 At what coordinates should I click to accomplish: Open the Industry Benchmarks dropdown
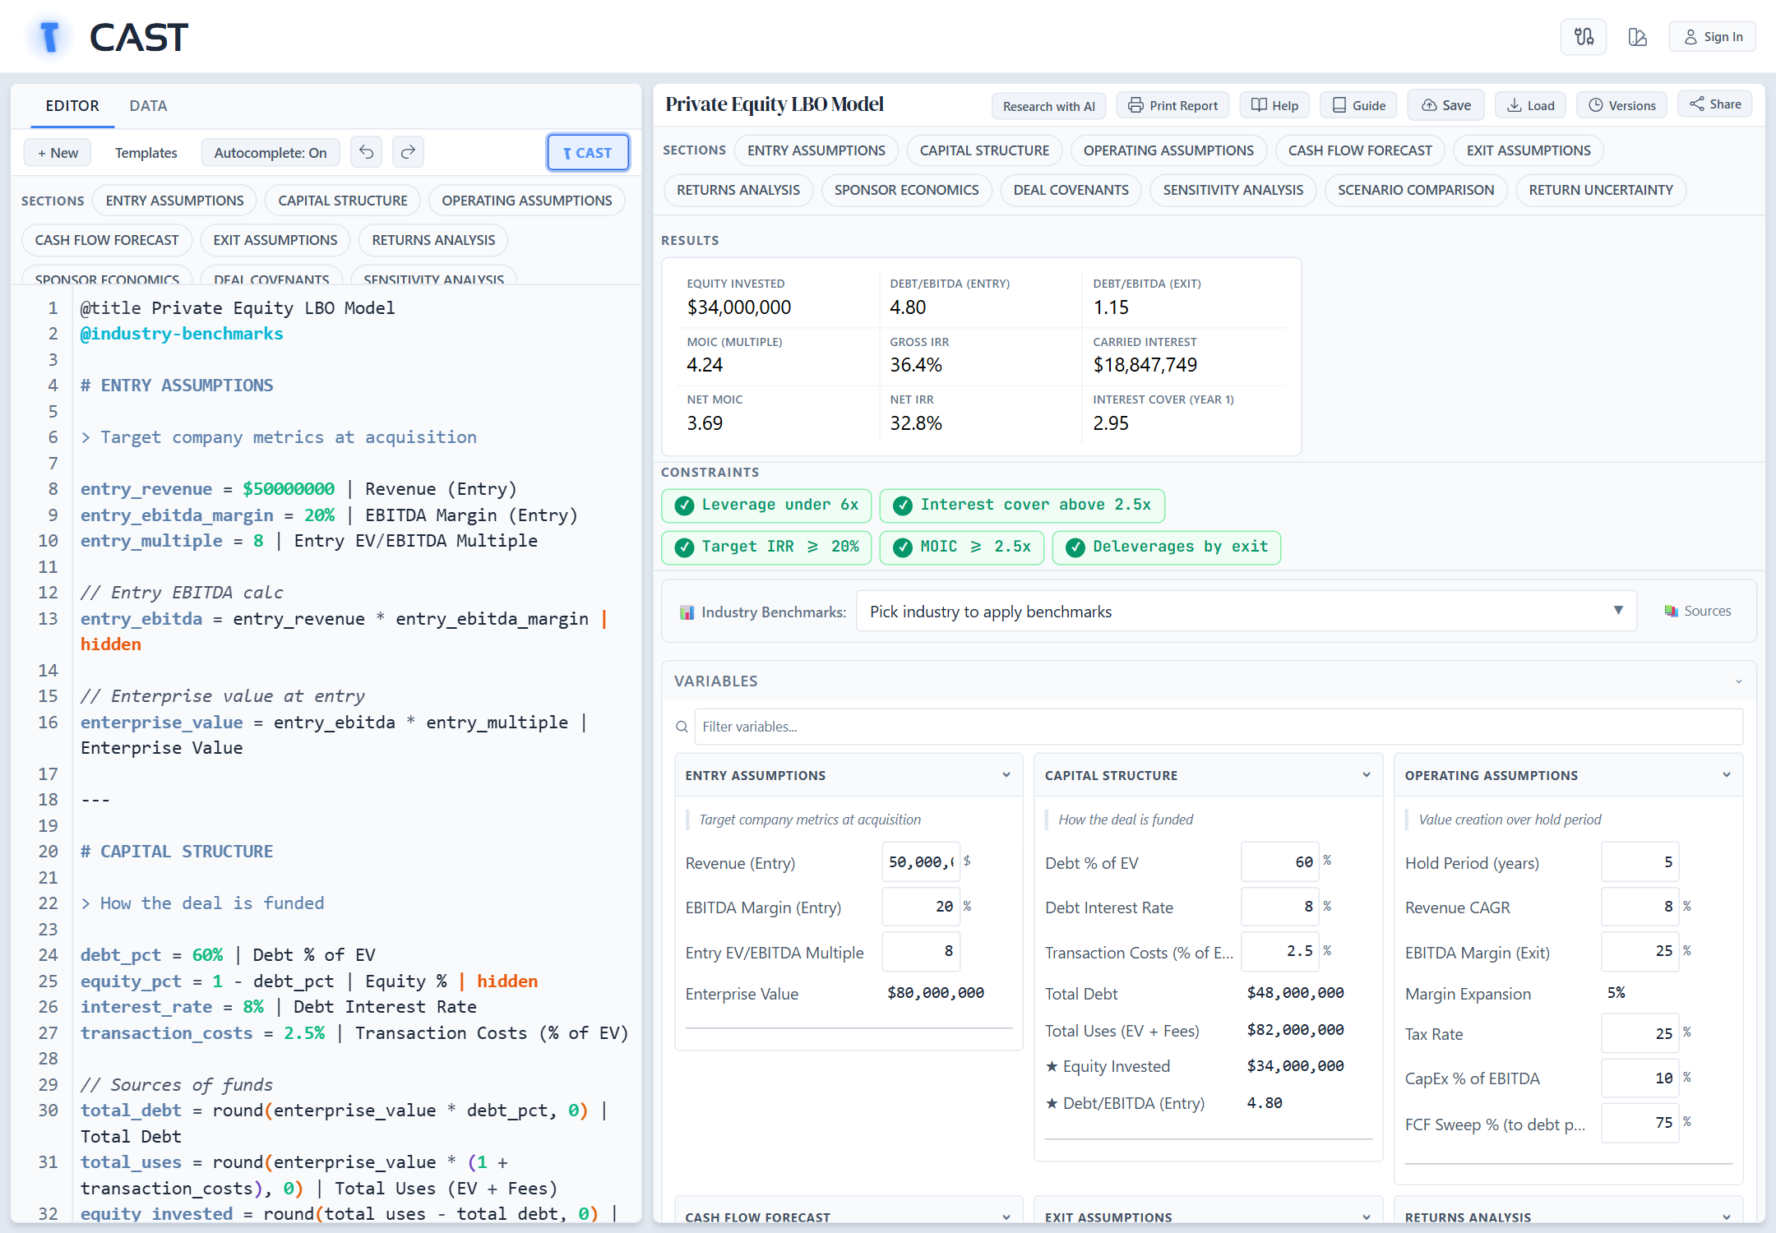click(1246, 611)
